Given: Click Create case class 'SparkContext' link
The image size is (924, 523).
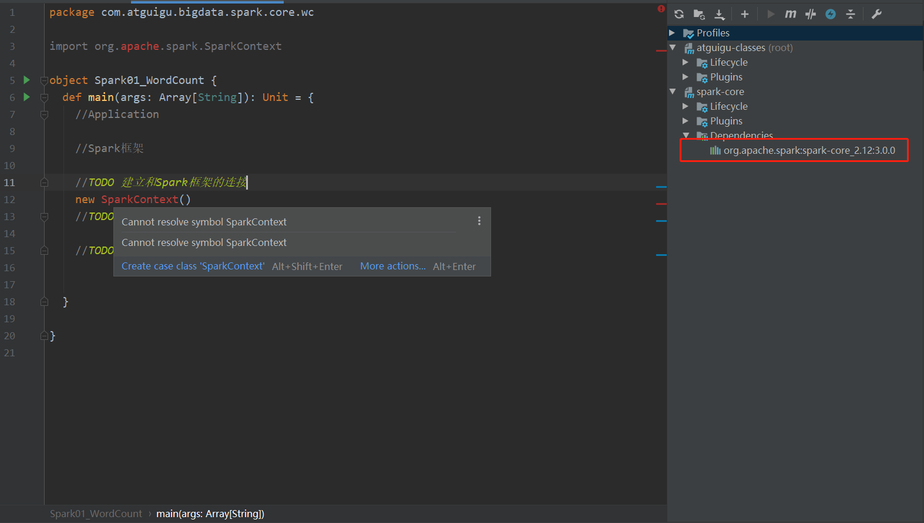Looking at the screenshot, I should coord(193,266).
